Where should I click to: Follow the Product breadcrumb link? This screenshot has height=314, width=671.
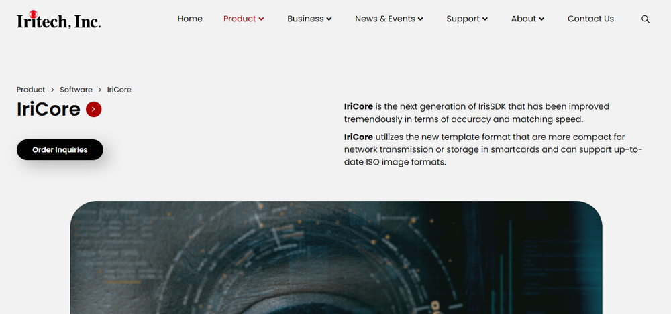(31, 90)
